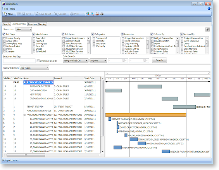Check the Invoice Ready job flag
Screen dimensions: 219x170
[5, 38]
